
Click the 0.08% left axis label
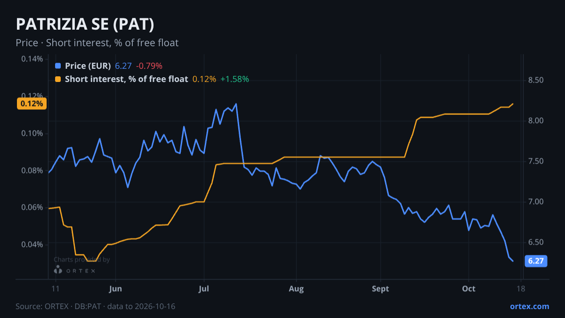point(32,170)
